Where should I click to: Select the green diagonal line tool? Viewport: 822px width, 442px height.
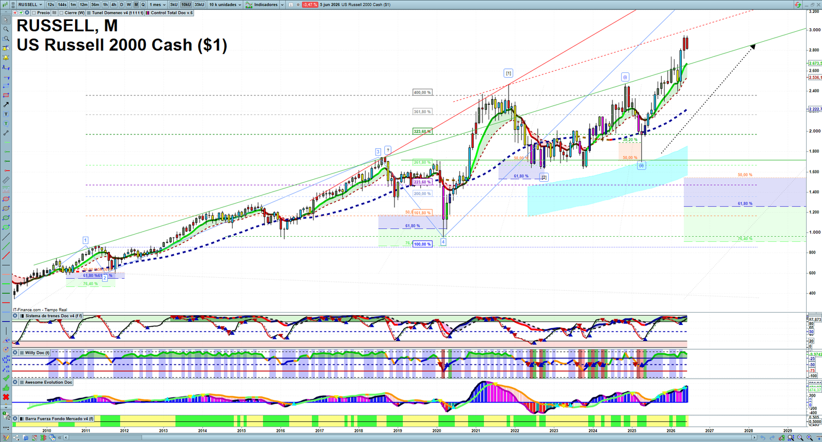tap(6, 245)
